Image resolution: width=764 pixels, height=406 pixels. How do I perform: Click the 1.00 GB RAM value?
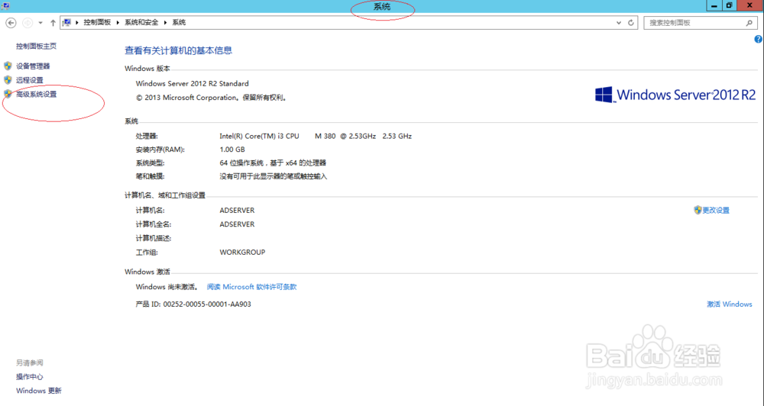click(232, 150)
